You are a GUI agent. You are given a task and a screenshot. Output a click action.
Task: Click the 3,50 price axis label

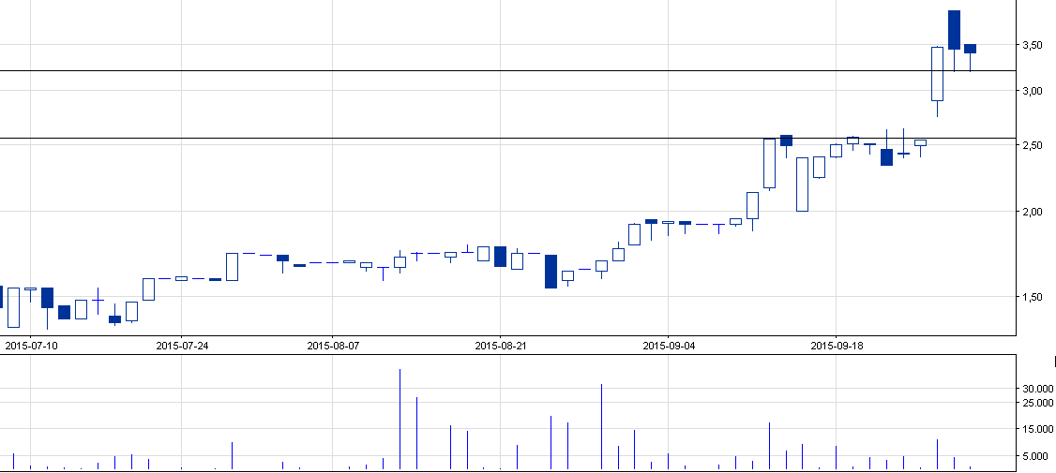click(1034, 45)
